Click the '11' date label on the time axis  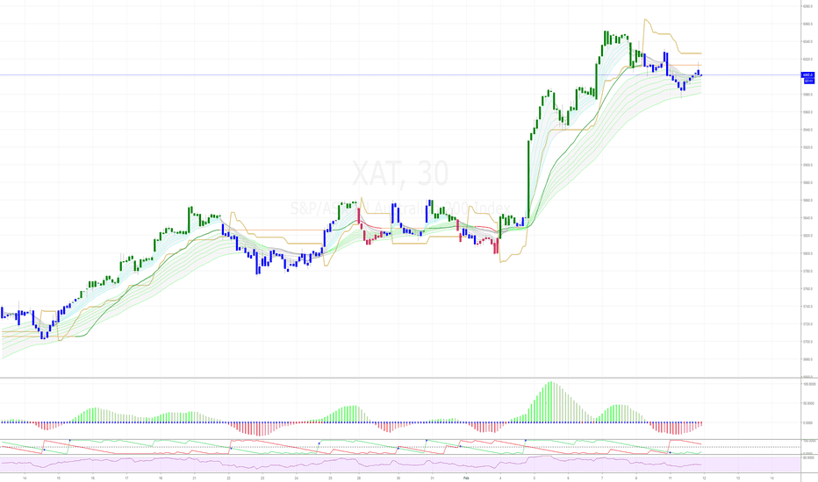[670, 478]
